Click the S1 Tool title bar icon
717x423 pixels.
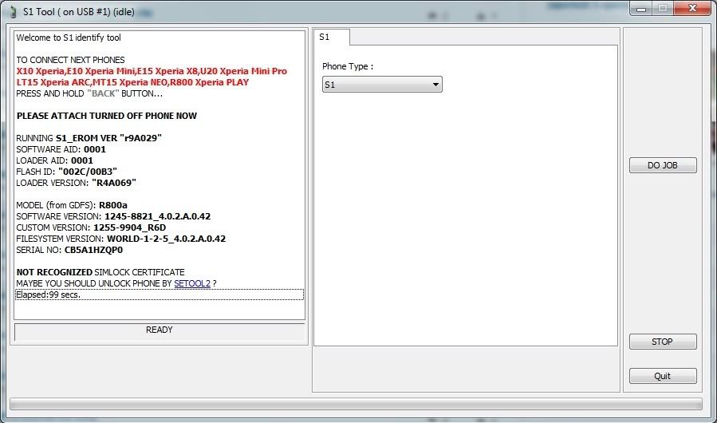click(x=14, y=12)
